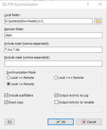Viewport: 107px width, 130px height.
Task: Click the green checkmark on OK
Action: coord(58,122)
